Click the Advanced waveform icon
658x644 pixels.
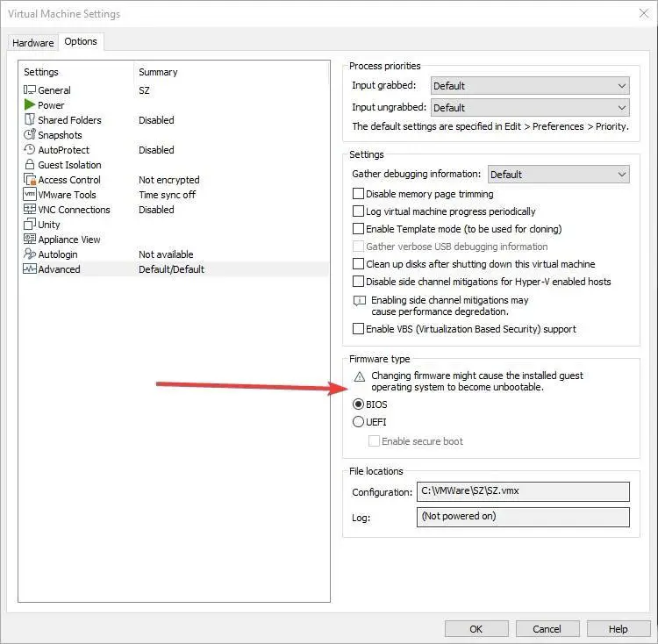29,269
